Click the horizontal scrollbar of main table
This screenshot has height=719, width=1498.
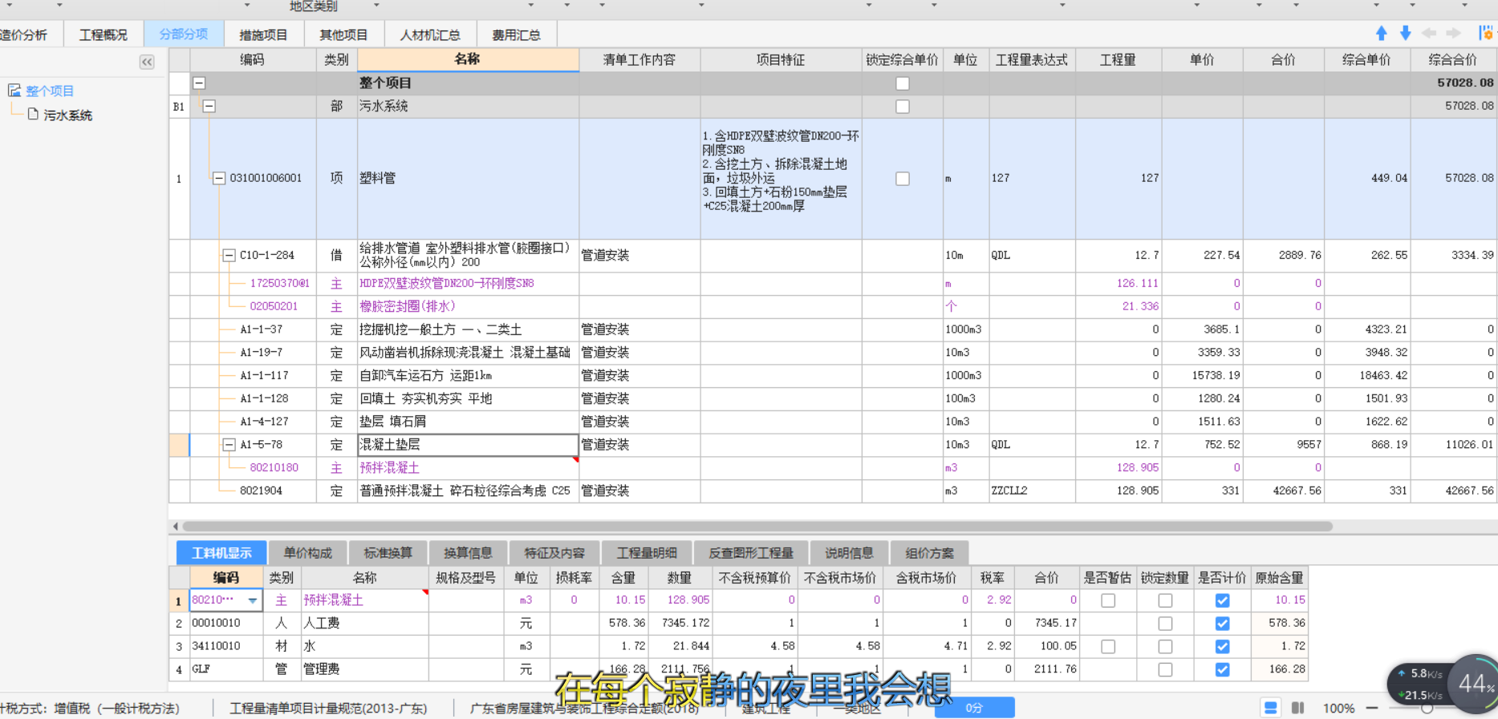pos(757,527)
